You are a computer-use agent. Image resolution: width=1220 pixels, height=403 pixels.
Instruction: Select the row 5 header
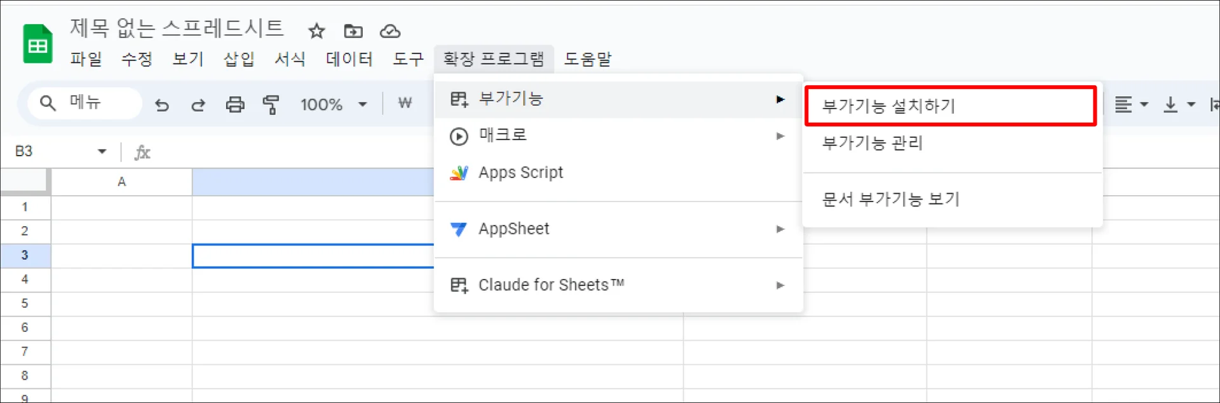tap(25, 303)
